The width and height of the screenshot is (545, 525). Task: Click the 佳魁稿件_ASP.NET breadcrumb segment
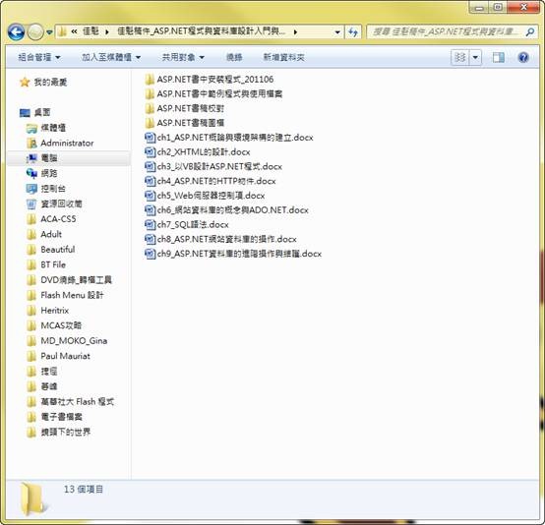click(202, 32)
